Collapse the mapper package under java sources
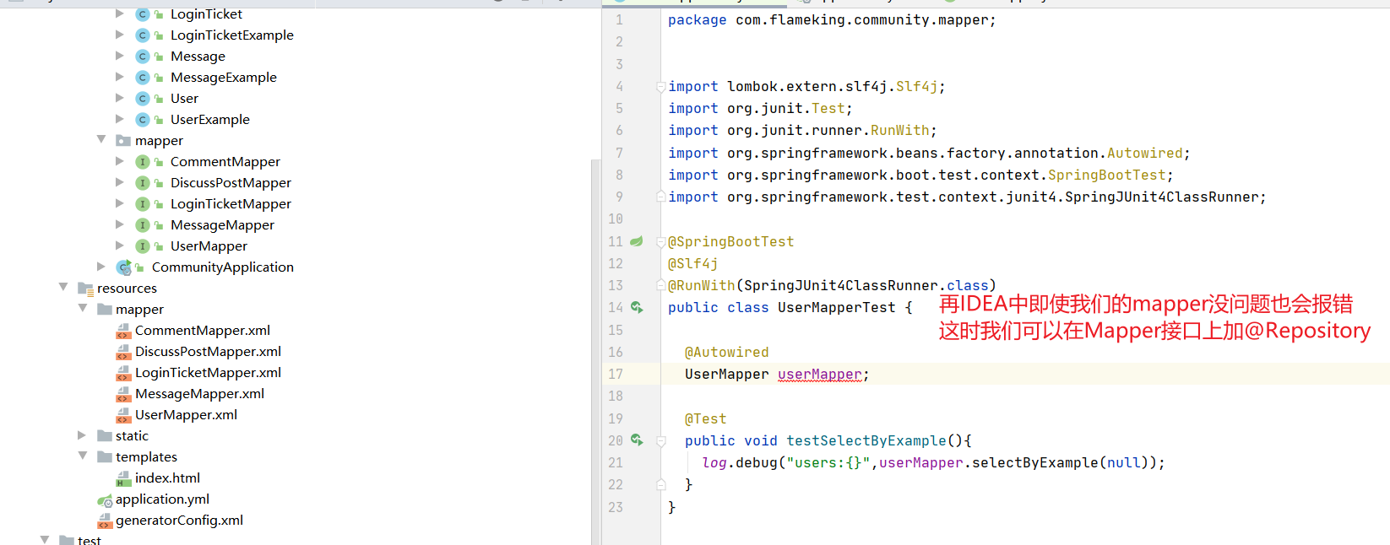This screenshot has height=545, width=1390. click(x=101, y=140)
